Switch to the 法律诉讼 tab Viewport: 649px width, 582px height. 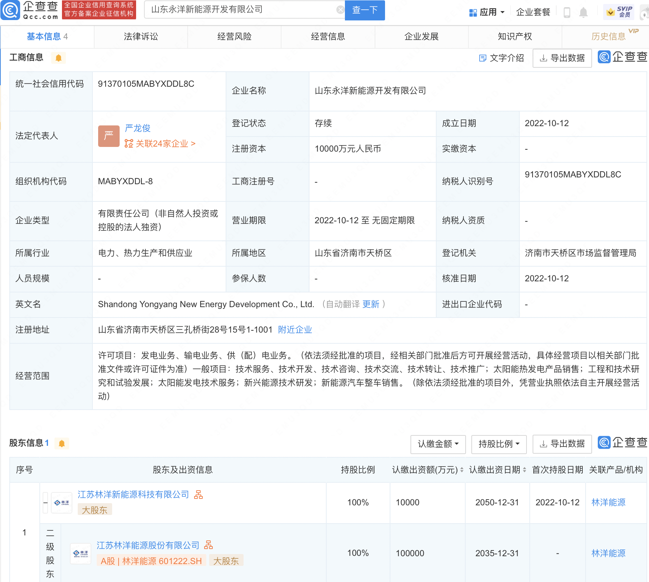click(x=141, y=37)
